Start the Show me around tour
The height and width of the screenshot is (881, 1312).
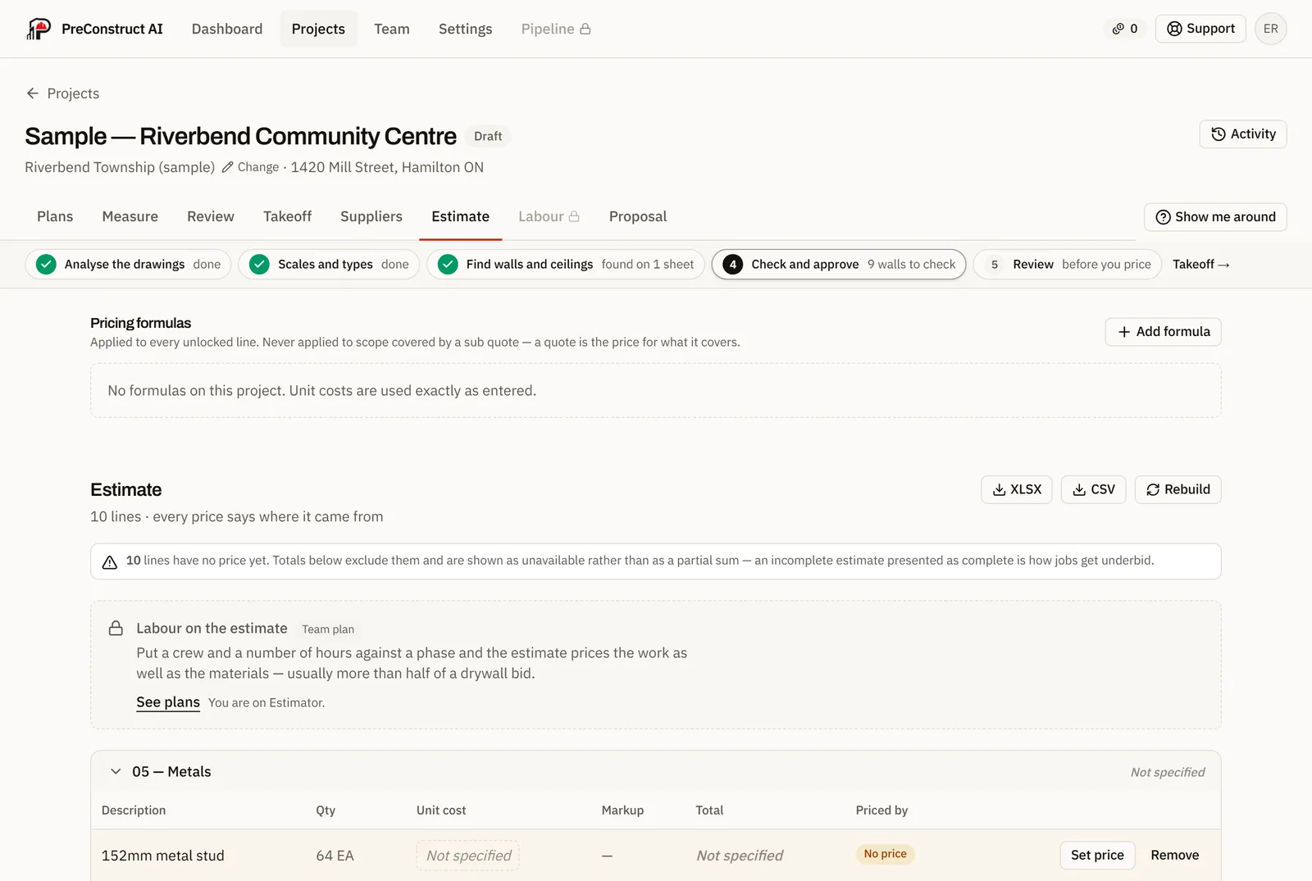[x=1215, y=217]
